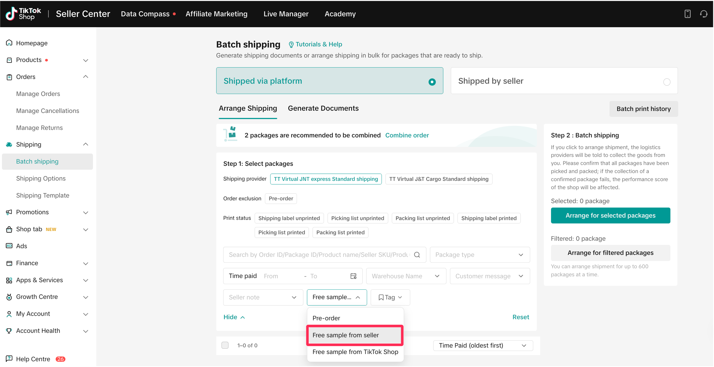This screenshot has width=714, height=367.
Task: Hide the filter options
Action: pos(234,317)
